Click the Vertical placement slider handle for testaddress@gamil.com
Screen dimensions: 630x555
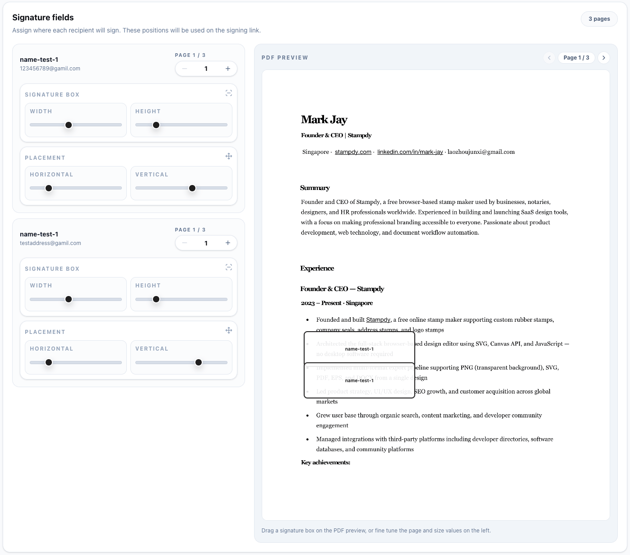pos(199,362)
